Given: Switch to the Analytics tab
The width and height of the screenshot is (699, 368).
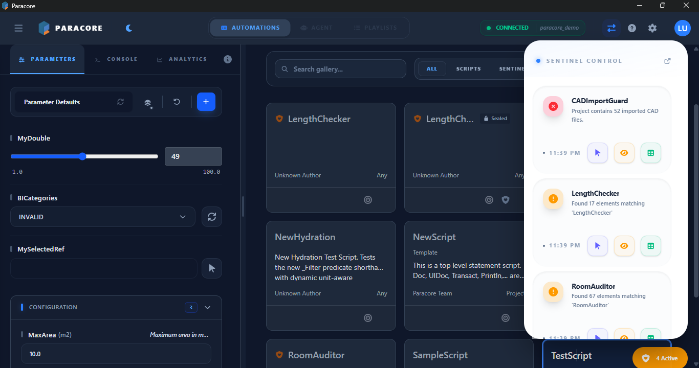Looking at the screenshot, I should tap(182, 59).
